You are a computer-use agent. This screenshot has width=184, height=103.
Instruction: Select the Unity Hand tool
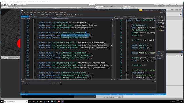[3, 5]
